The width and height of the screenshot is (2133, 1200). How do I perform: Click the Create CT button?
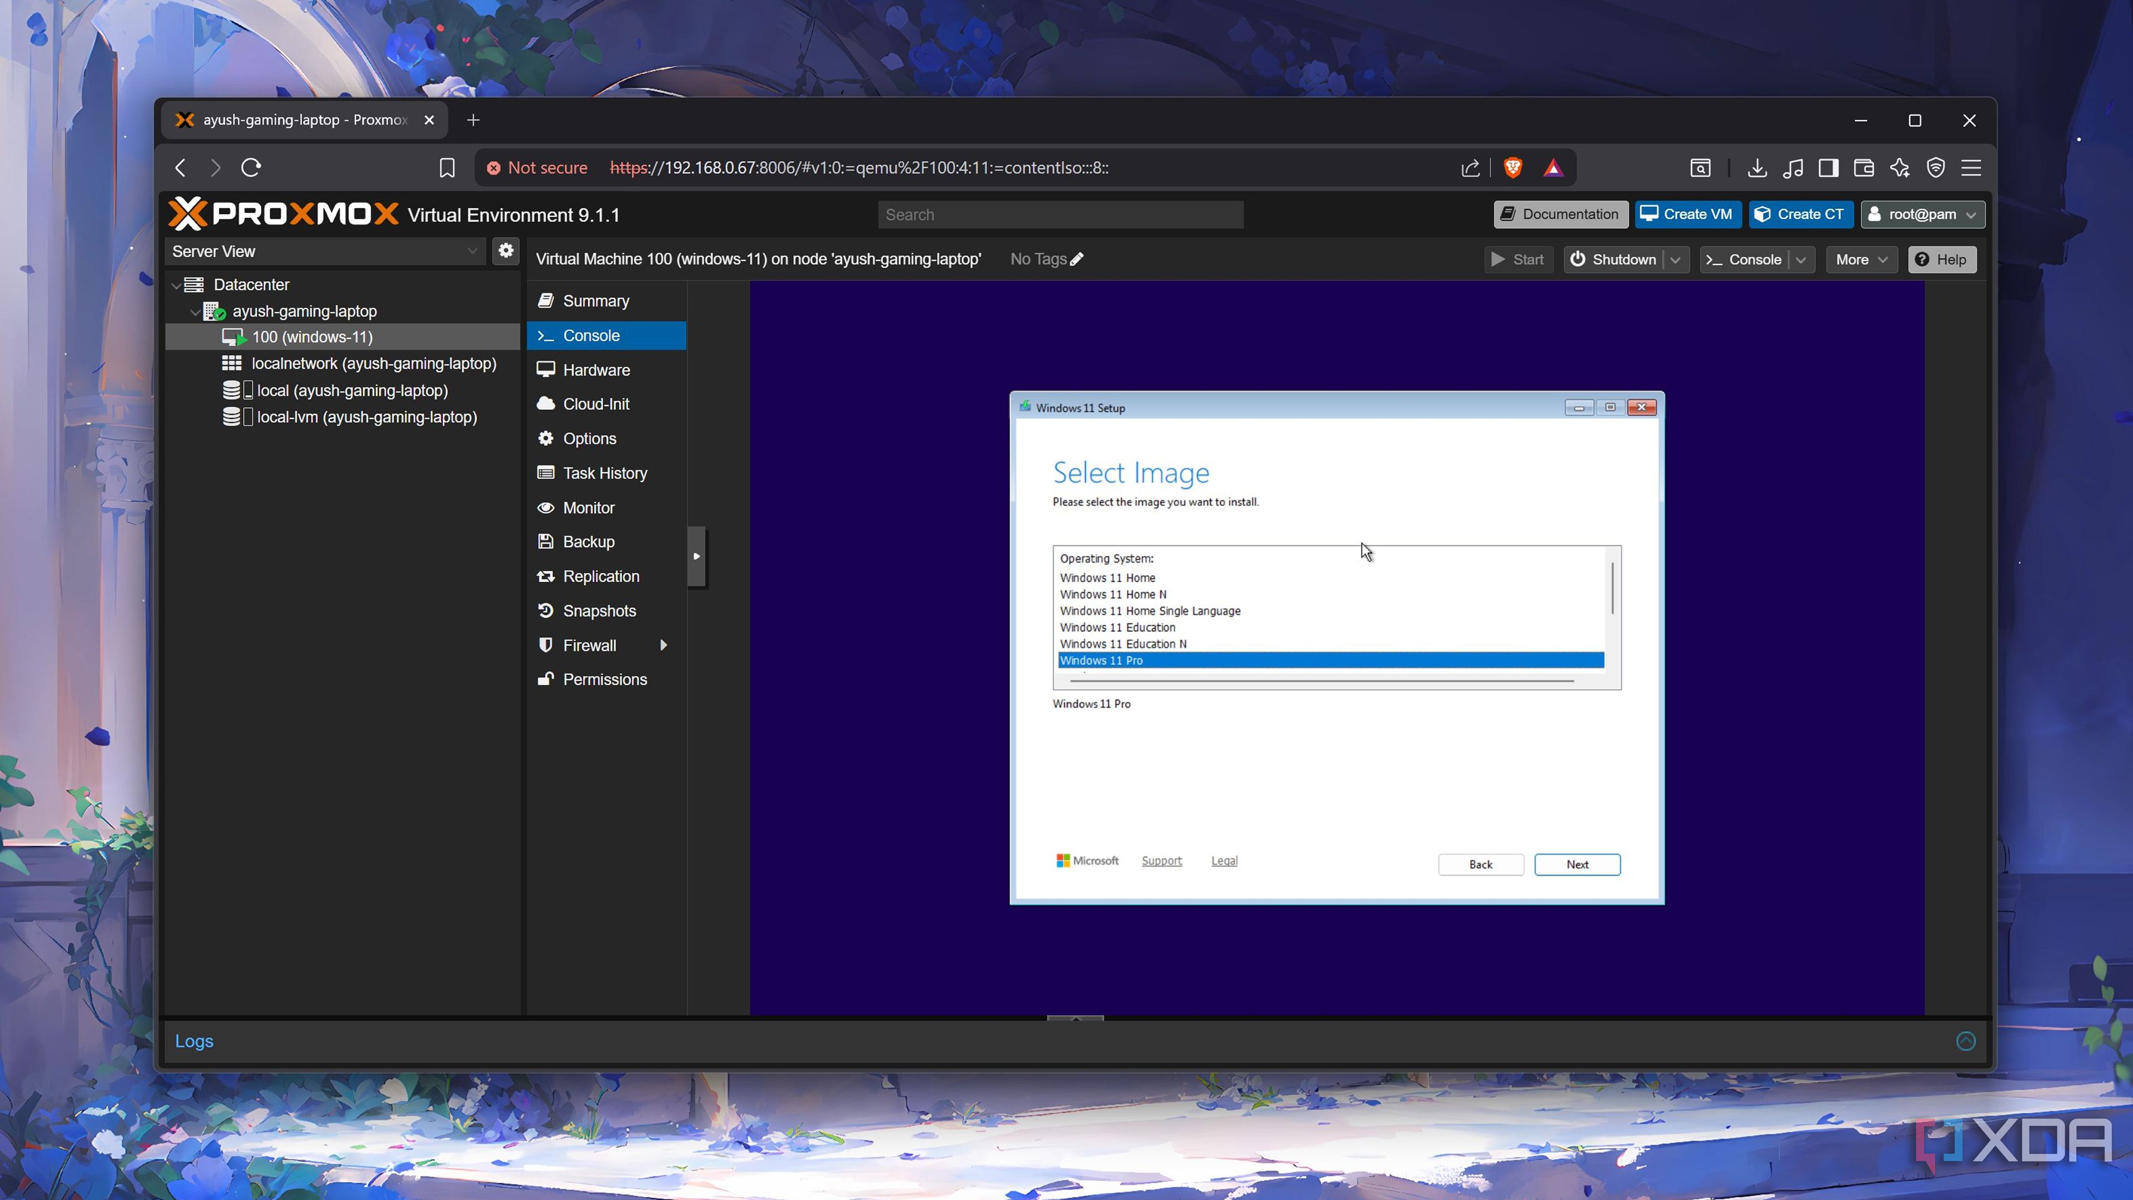click(x=1801, y=214)
